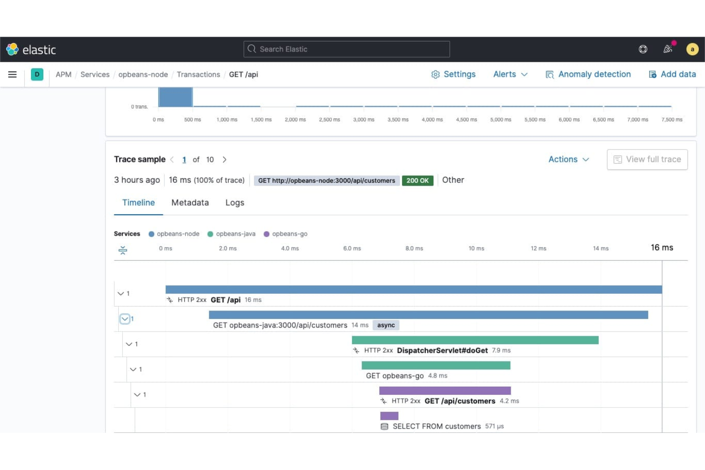Click the SELECT FROM customers span bar
The height and width of the screenshot is (470, 705).
tap(389, 416)
